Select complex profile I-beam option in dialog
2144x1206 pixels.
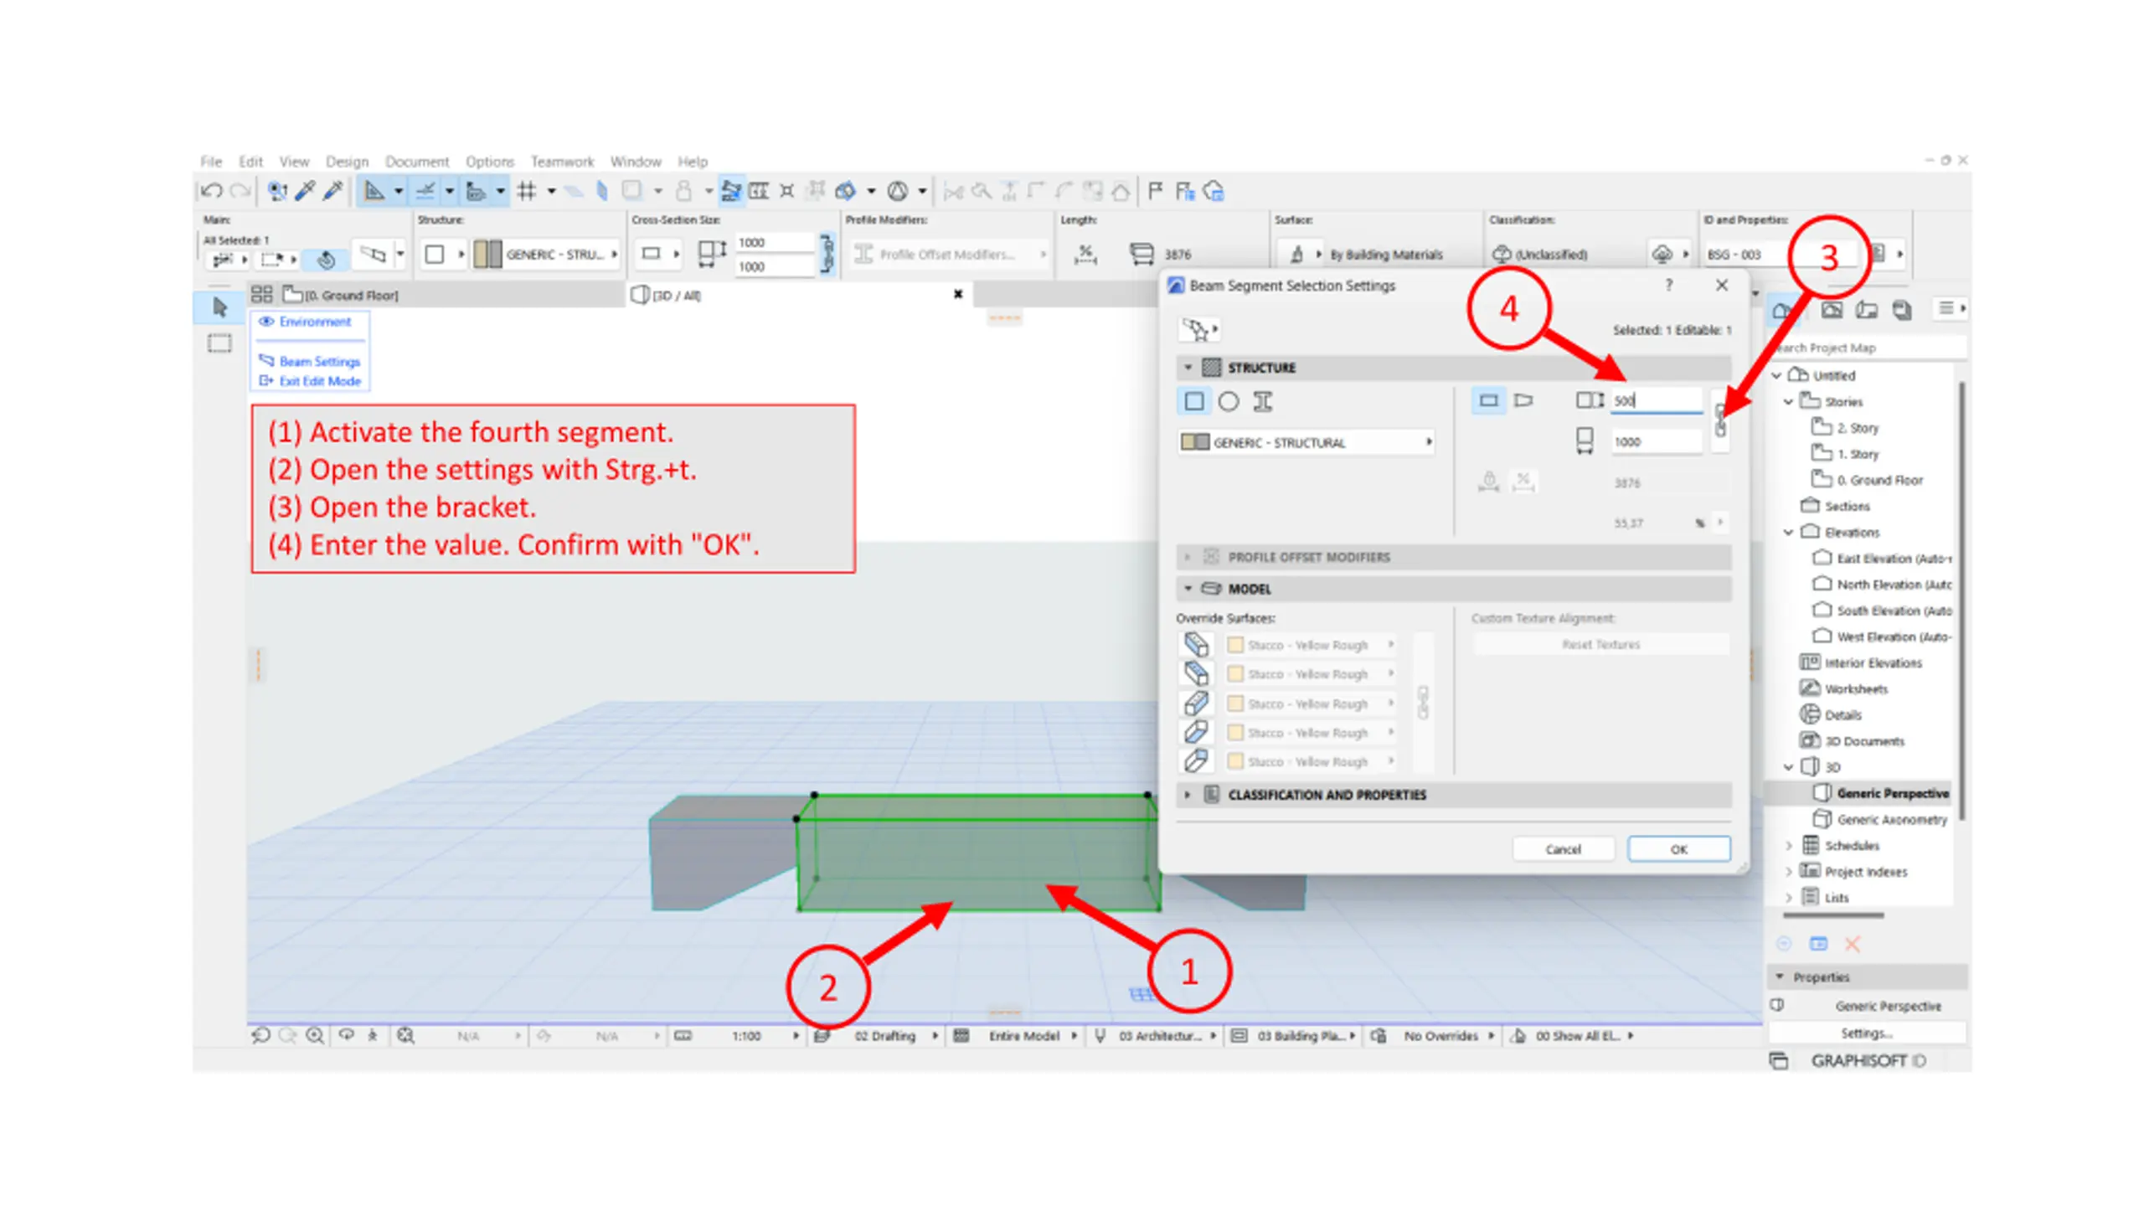[1263, 402]
